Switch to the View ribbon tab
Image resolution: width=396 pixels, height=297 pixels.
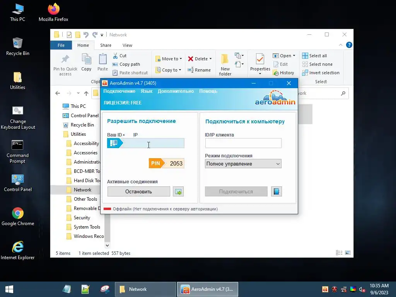pos(127,45)
